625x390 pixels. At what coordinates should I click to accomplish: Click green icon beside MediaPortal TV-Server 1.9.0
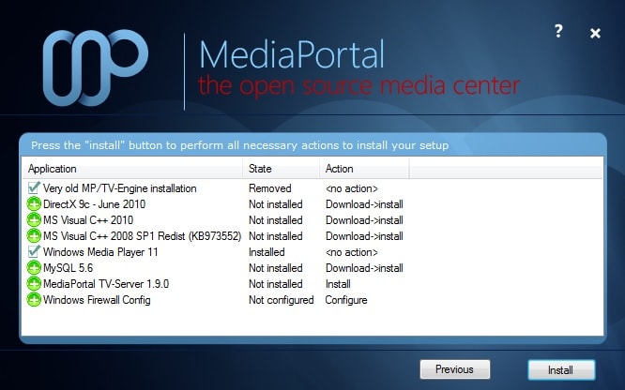click(x=35, y=284)
